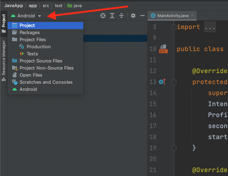Click Scratches and Consoles clock icon
228x176 pixels.
coord(15,82)
